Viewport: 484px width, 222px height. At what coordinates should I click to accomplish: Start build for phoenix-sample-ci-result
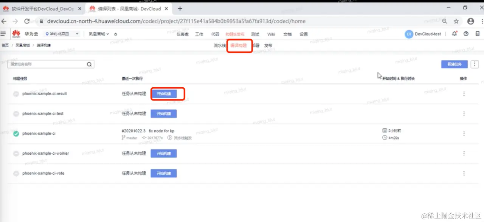click(x=164, y=93)
